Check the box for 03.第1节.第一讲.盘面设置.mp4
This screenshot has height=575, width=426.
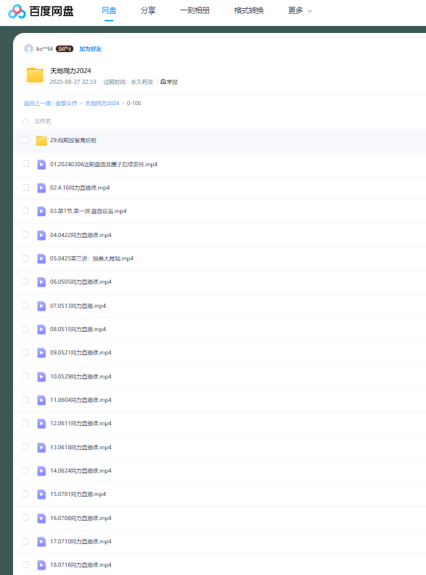(25, 211)
